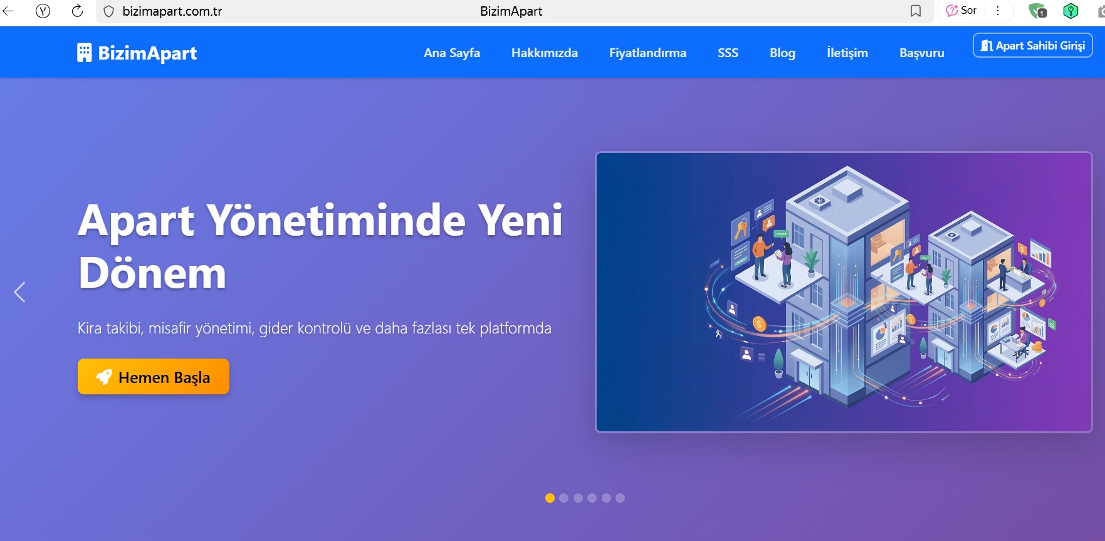Open Fiyatlandırma in the navigation
This screenshot has height=541, width=1105.
point(647,53)
